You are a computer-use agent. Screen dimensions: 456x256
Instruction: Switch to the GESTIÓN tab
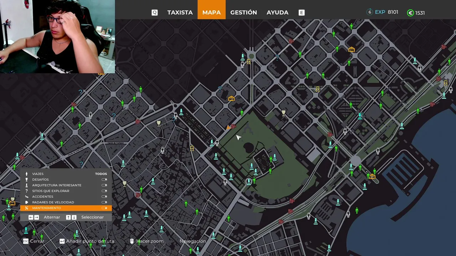point(244,12)
